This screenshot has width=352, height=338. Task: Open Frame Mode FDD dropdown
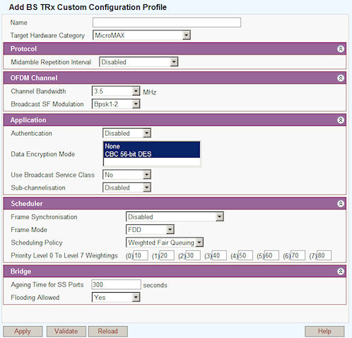tap(150, 229)
